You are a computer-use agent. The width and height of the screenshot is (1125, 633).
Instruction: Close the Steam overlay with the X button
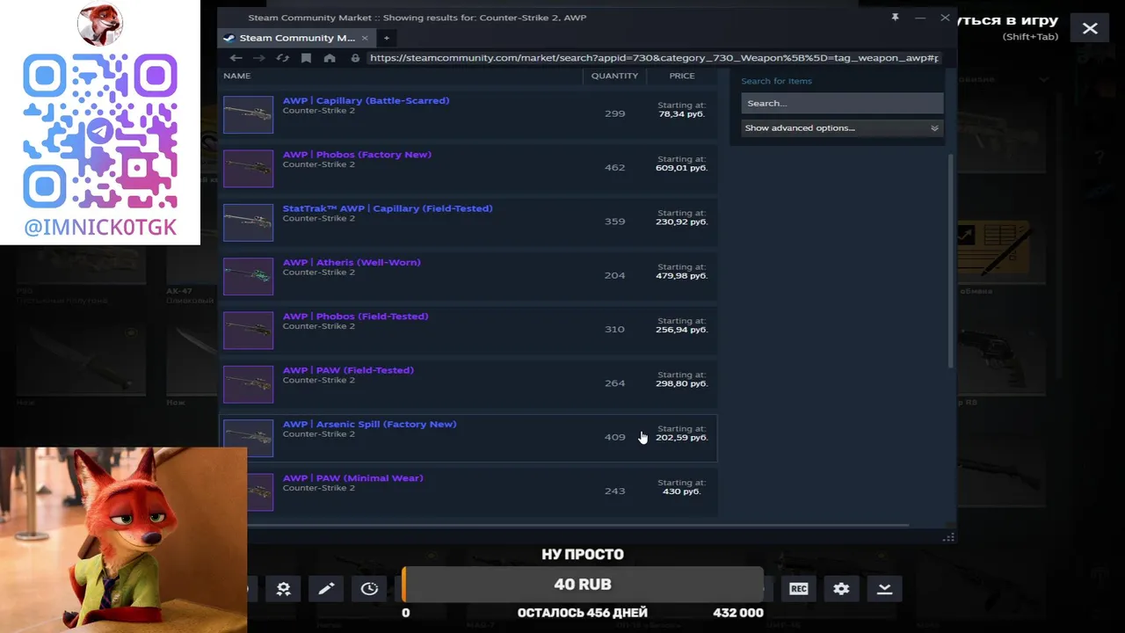pyautogui.click(x=1090, y=28)
